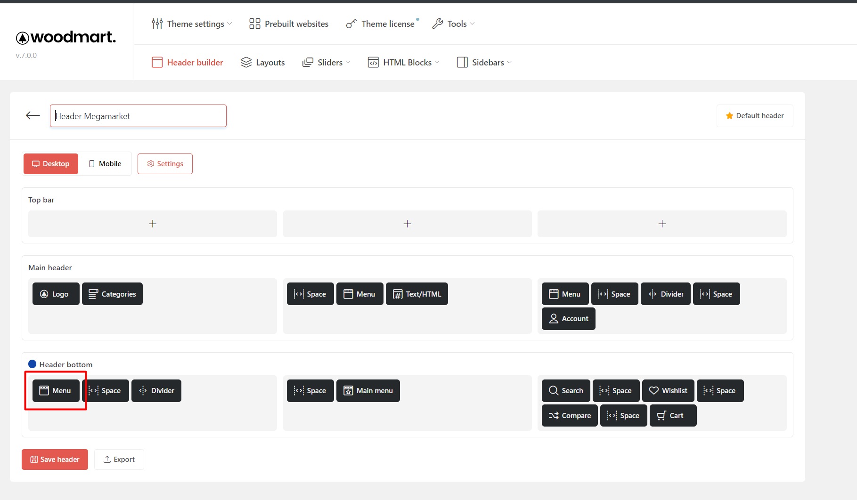Expand the Sidebars dropdown
The height and width of the screenshot is (500, 857).
(484, 62)
